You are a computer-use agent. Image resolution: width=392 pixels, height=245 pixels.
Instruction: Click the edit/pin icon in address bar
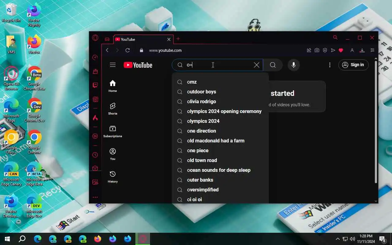click(309, 50)
